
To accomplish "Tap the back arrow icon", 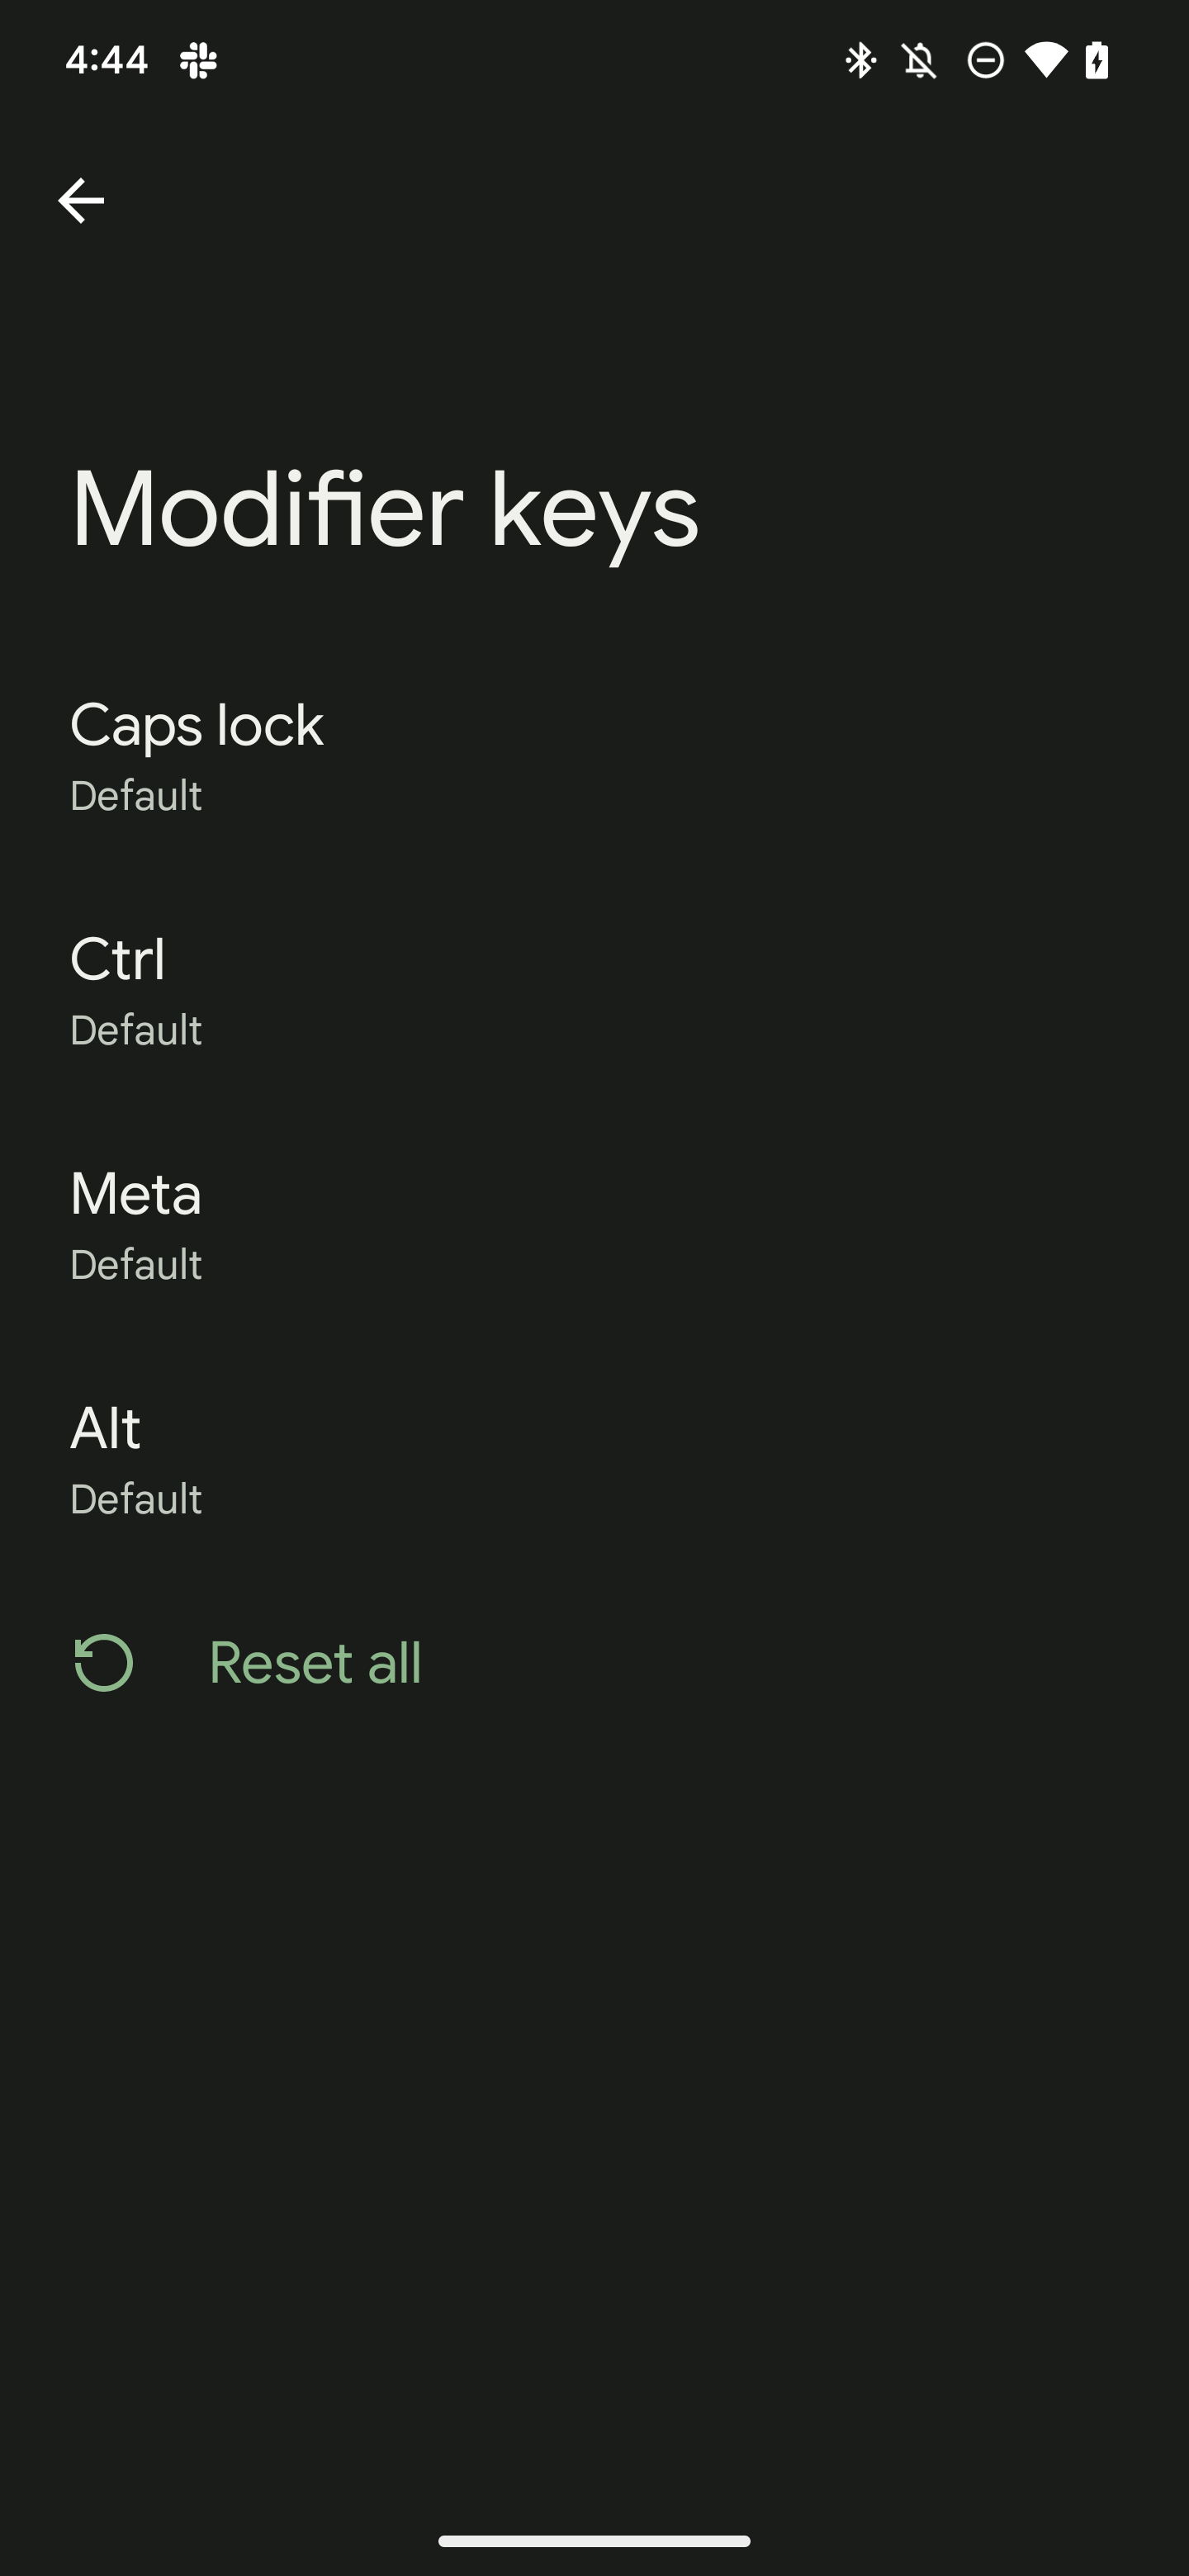I will point(81,201).
